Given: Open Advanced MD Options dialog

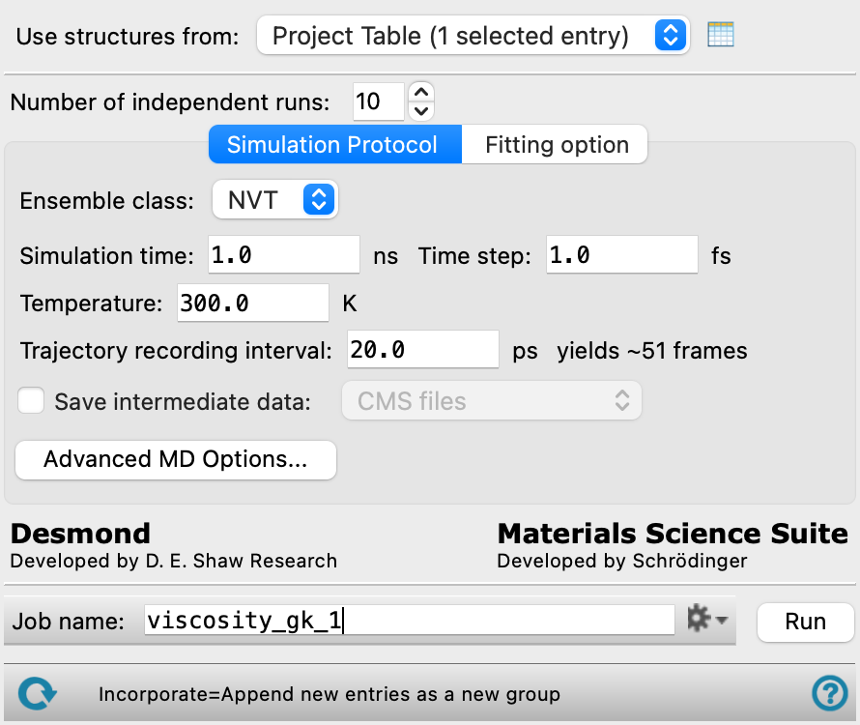Looking at the screenshot, I should coord(176,459).
